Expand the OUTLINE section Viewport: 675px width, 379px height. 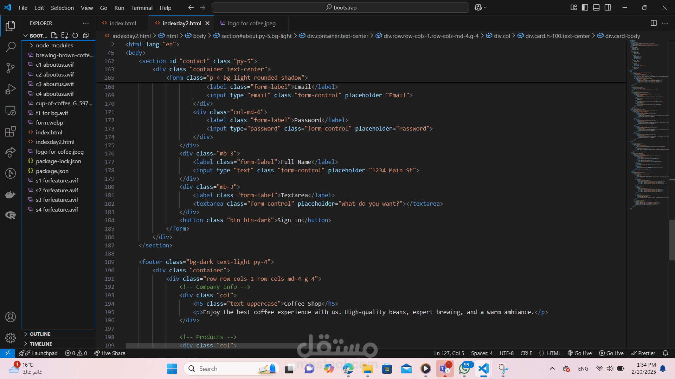pos(40,334)
